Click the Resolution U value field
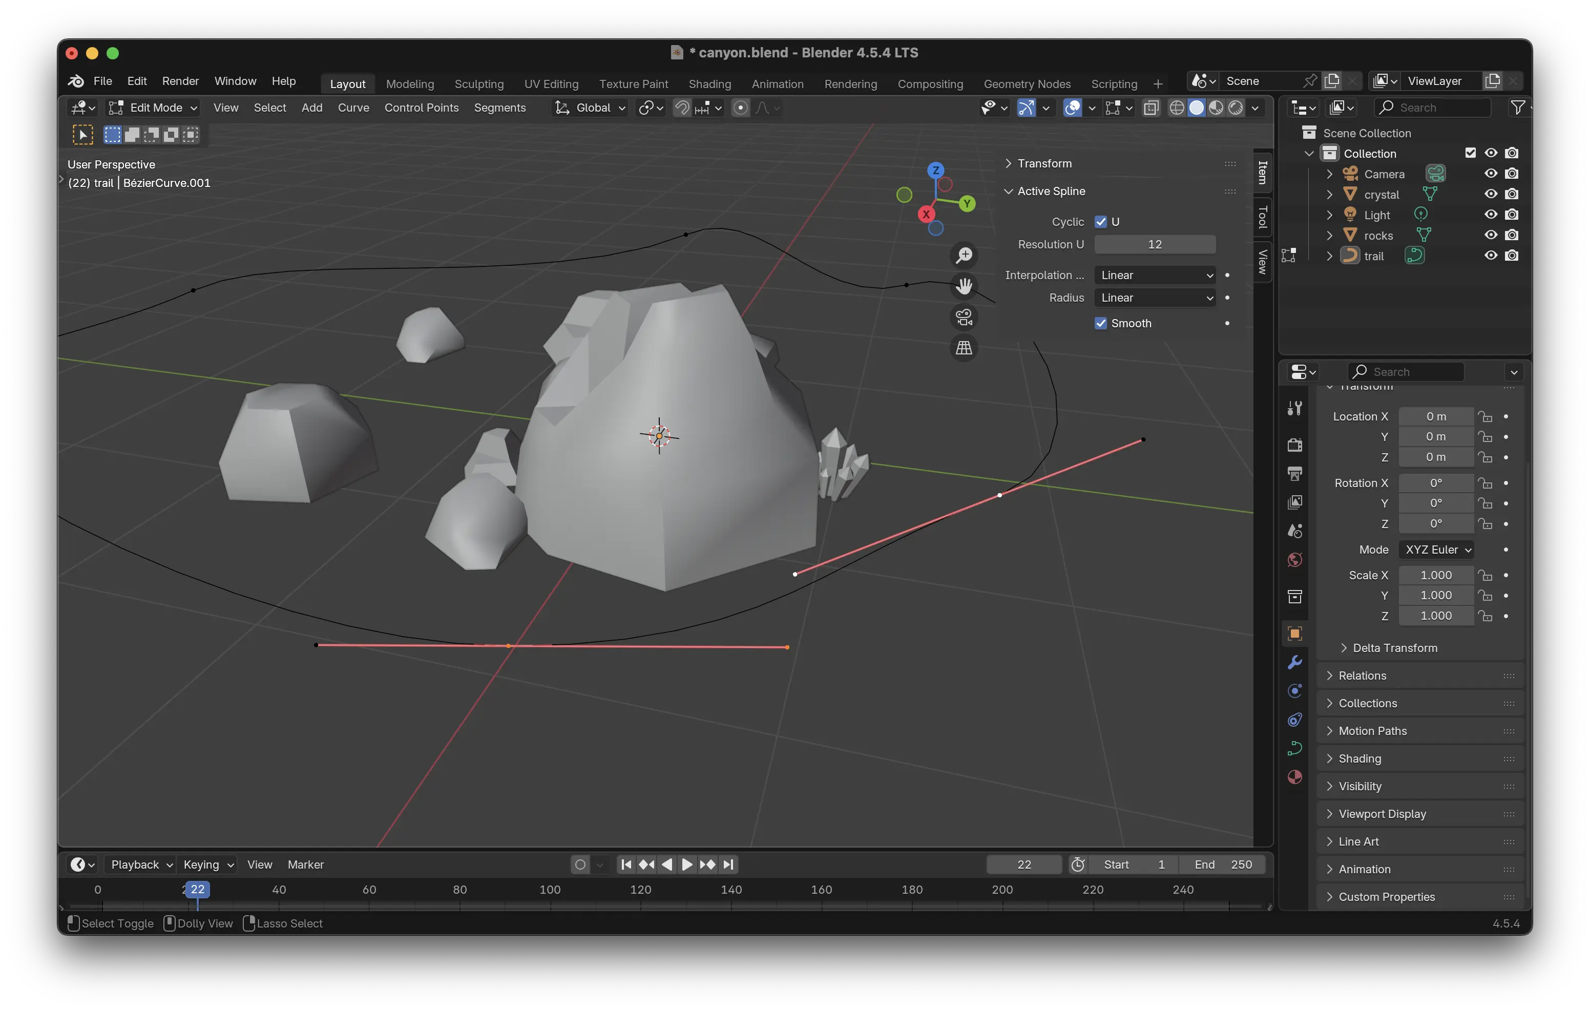This screenshot has width=1590, height=1011. 1154,244
